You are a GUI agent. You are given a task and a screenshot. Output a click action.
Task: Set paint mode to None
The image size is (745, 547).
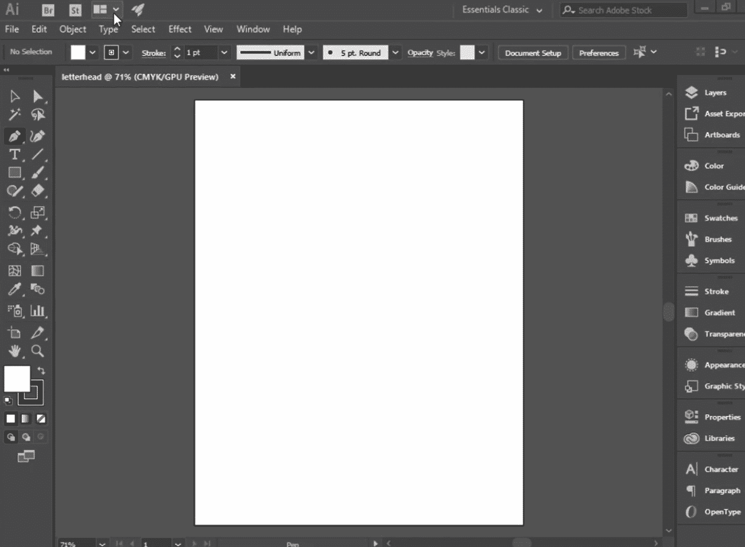click(40, 419)
